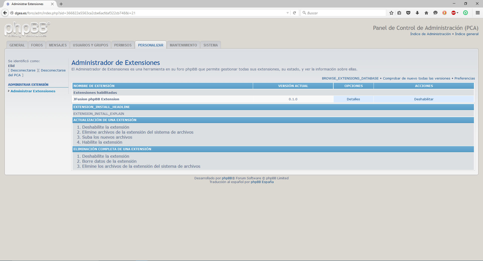The height and width of the screenshot is (261, 483).
Task: Open the bookmarks list icon
Action: (399, 13)
